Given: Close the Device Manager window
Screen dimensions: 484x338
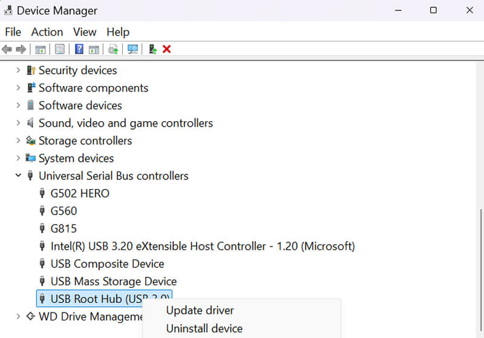Looking at the screenshot, I should point(469,10).
